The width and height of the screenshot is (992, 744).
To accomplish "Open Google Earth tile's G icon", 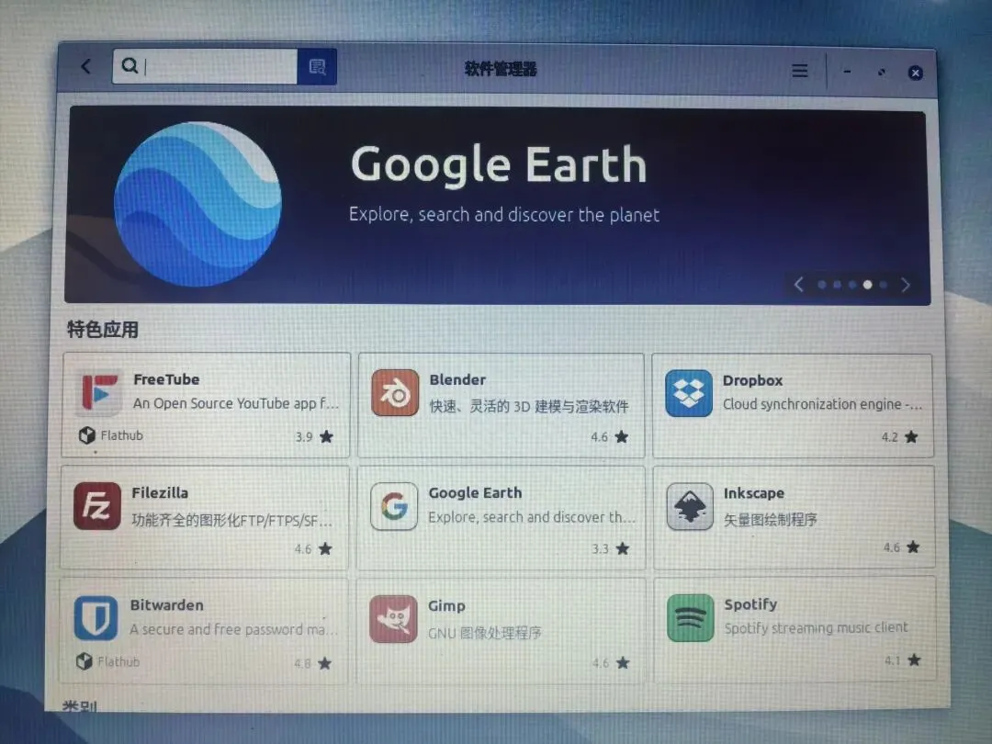I will point(394,506).
